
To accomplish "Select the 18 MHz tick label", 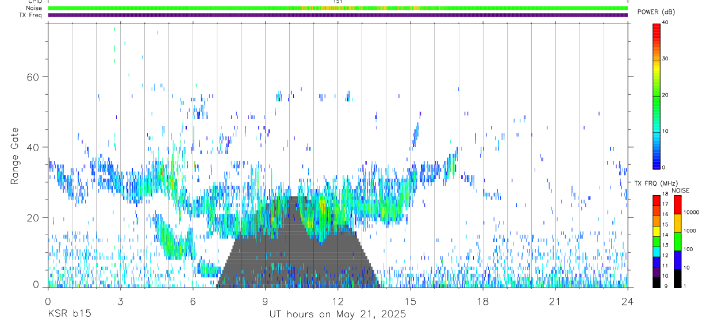I will pyautogui.click(x=665, y=194).
